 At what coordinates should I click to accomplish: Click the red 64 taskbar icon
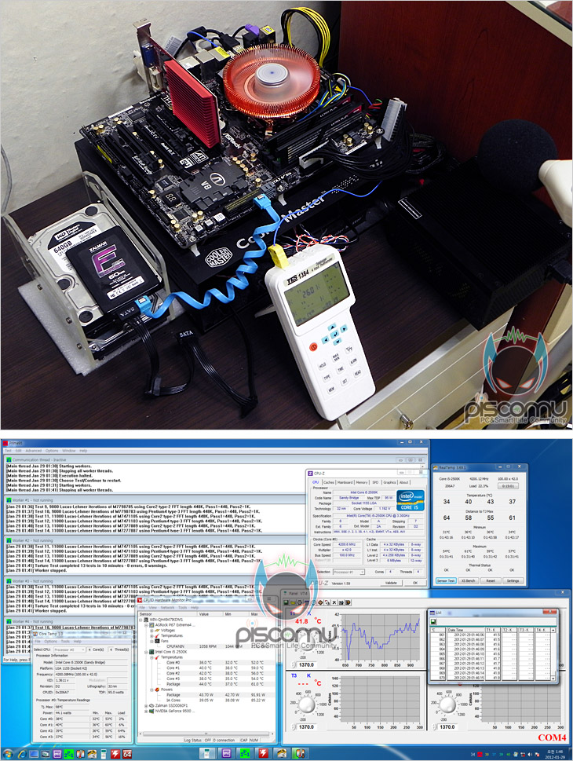(127, 754)
